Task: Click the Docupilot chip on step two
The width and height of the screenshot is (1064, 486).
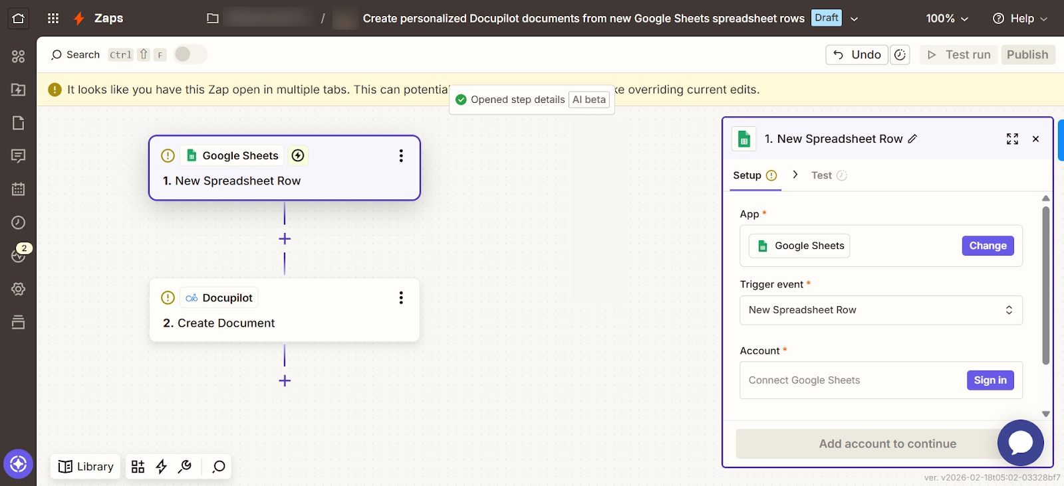Action: [x=219, y=297]
